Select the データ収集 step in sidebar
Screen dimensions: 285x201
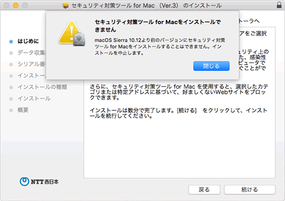click(31, 53)
